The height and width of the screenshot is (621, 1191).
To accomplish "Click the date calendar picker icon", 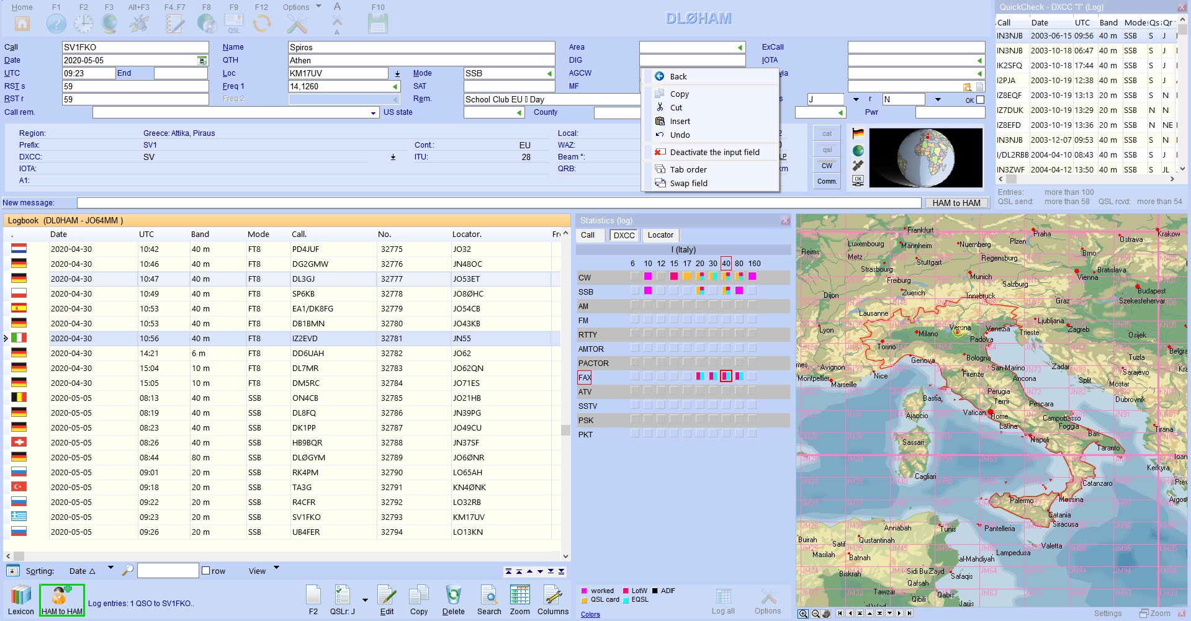I will [202, 60].
